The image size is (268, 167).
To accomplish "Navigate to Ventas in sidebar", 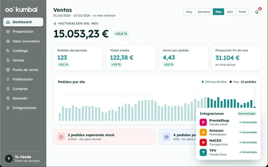I will click(x=23, y=60).
